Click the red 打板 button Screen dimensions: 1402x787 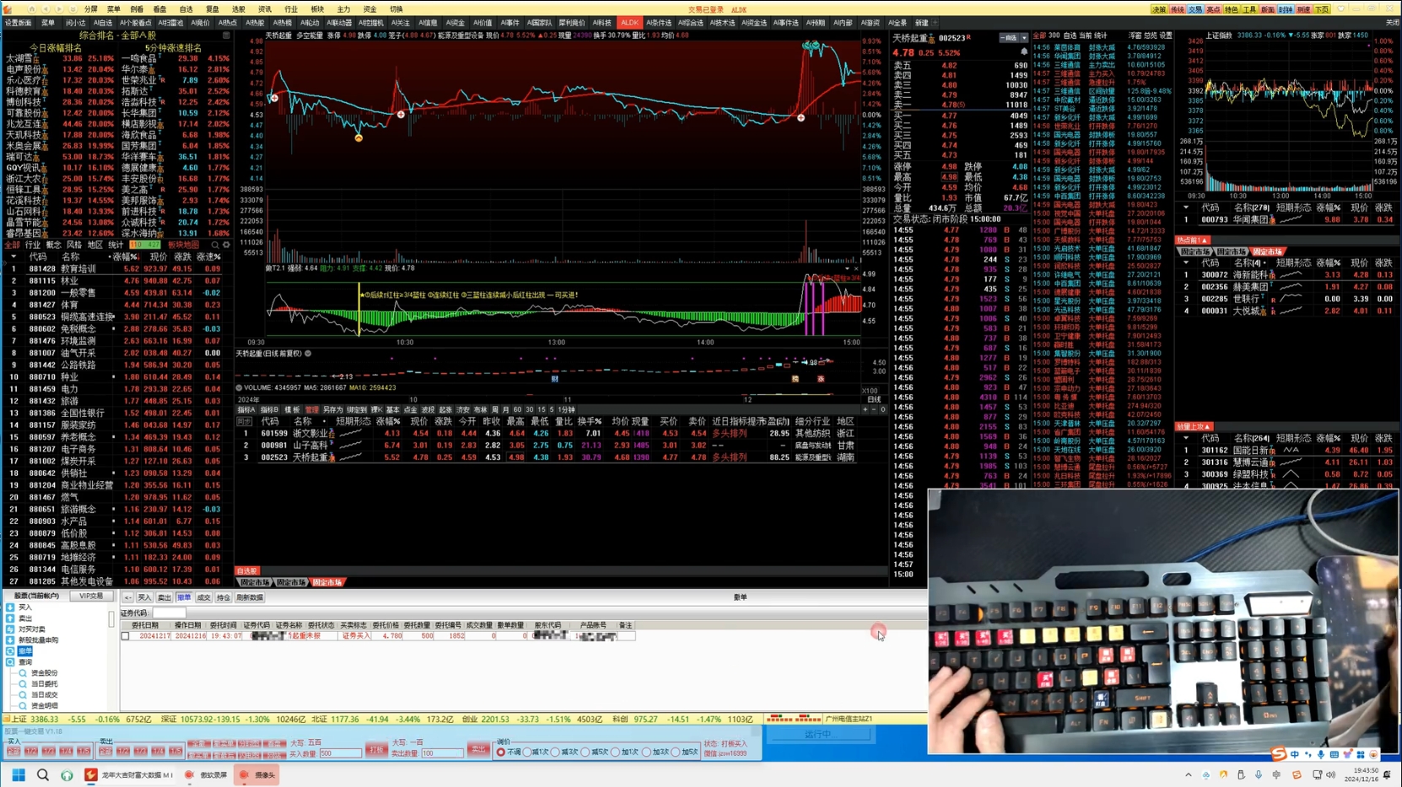pos(375,749)
